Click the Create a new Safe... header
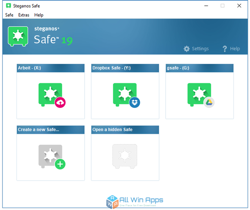The image size is (250, 210). (51, 129)
